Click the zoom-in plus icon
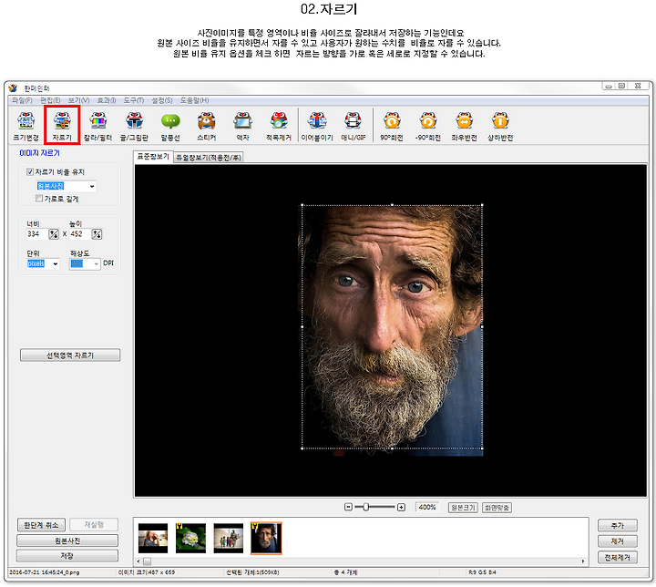Image resolution: width=656 pixels, height=587 pixels. point(401,507)
